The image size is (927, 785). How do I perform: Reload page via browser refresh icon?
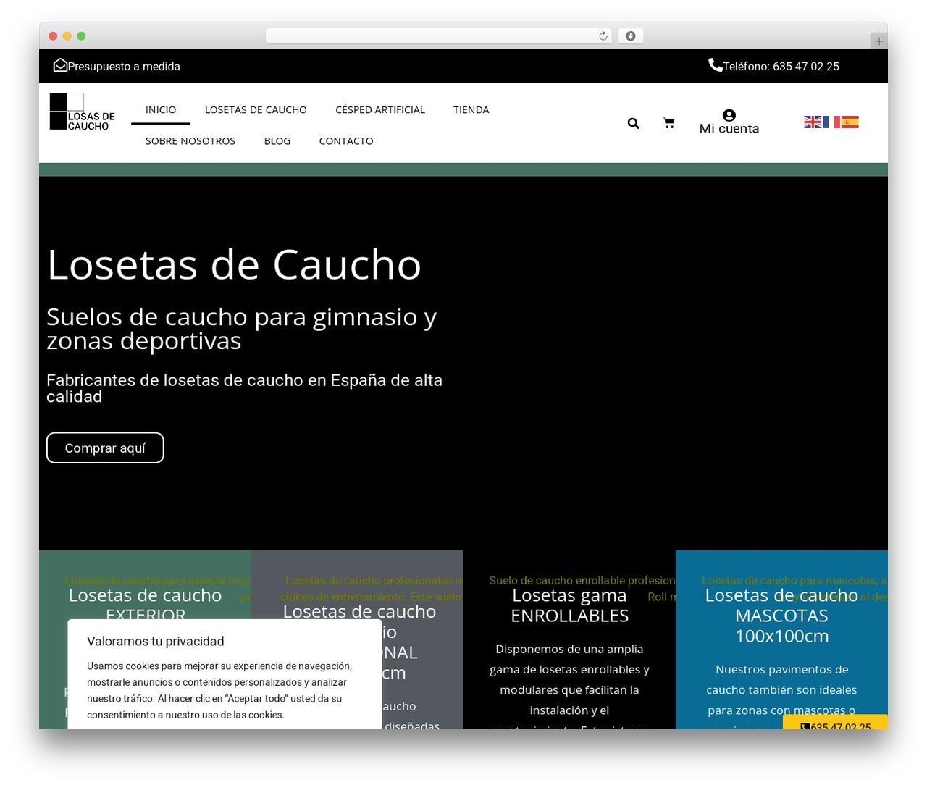[603, 36]
